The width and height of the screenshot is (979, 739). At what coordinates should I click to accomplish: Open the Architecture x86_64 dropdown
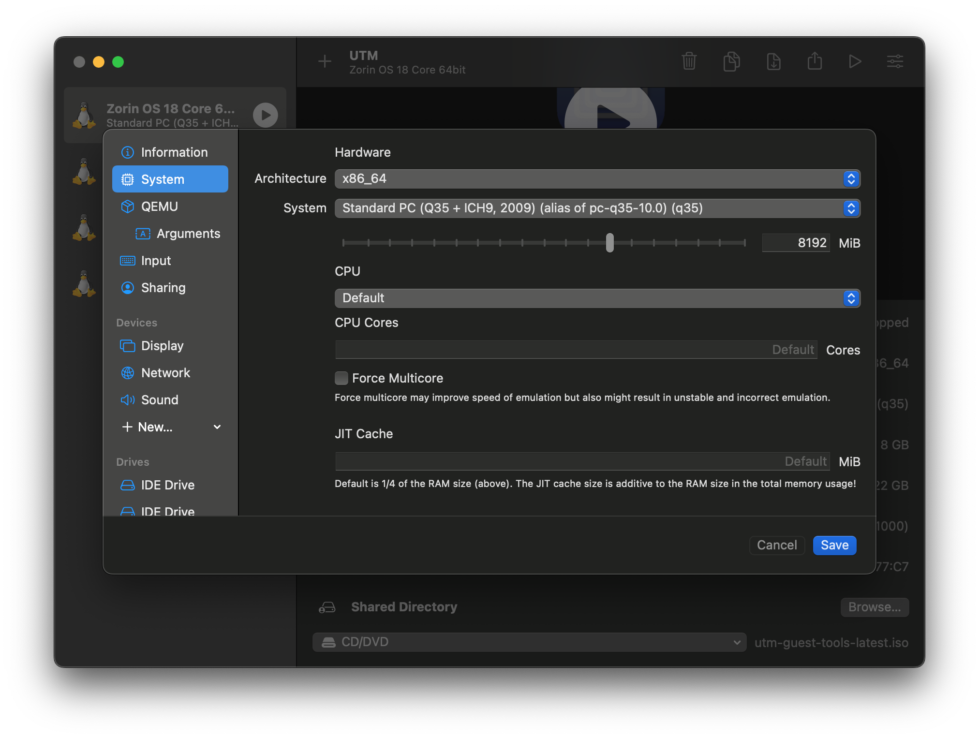click(x=597, y=179)
